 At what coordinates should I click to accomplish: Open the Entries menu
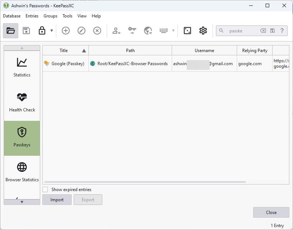tap(32, 16)
